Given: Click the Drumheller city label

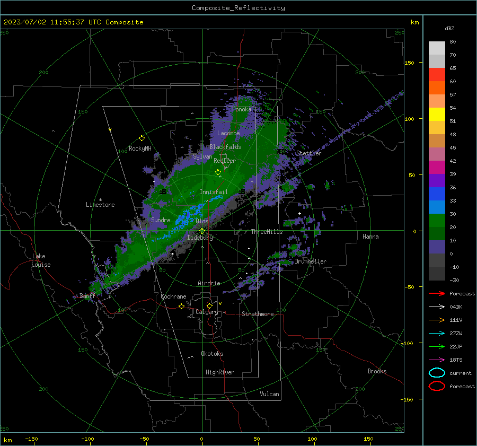Looking at the screenshot, I should (311, 261).
